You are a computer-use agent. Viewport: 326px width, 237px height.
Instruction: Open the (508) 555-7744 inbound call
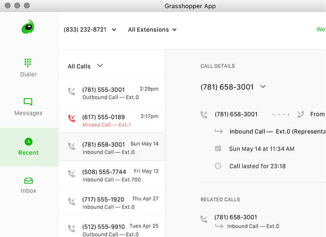(x=111, y=175)
